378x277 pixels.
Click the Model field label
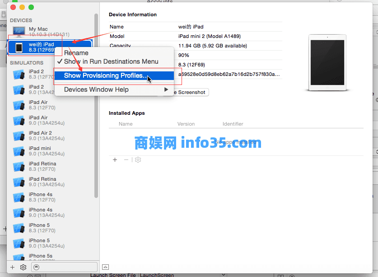click(117, 36)
